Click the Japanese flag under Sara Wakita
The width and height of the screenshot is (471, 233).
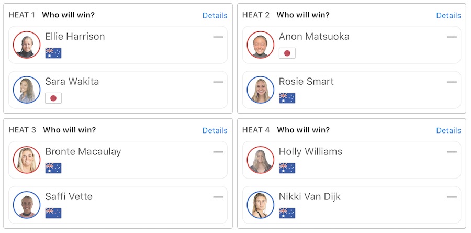pyautogui.click(x=53, y=98)
